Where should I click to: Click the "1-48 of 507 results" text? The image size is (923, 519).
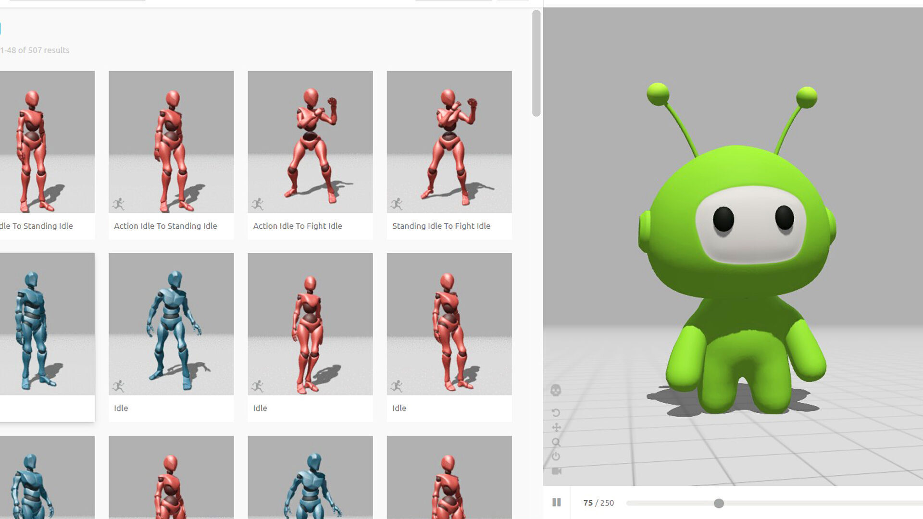[35, 50]
